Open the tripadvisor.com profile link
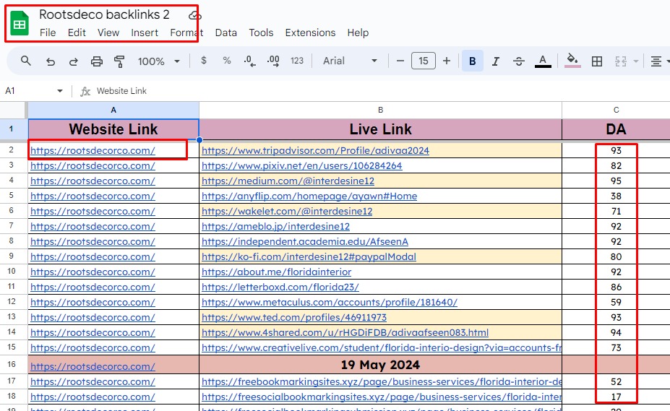This screenshot has width=670, height=411. pos(315,150)
